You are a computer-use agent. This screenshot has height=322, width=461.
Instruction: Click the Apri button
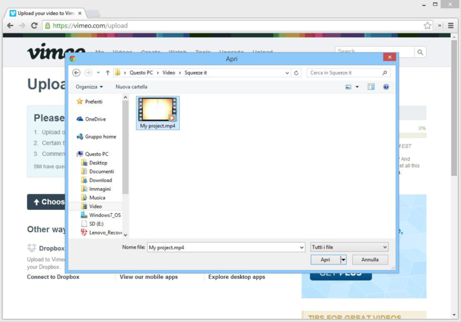pyautogui.click(x=325, y=260)
